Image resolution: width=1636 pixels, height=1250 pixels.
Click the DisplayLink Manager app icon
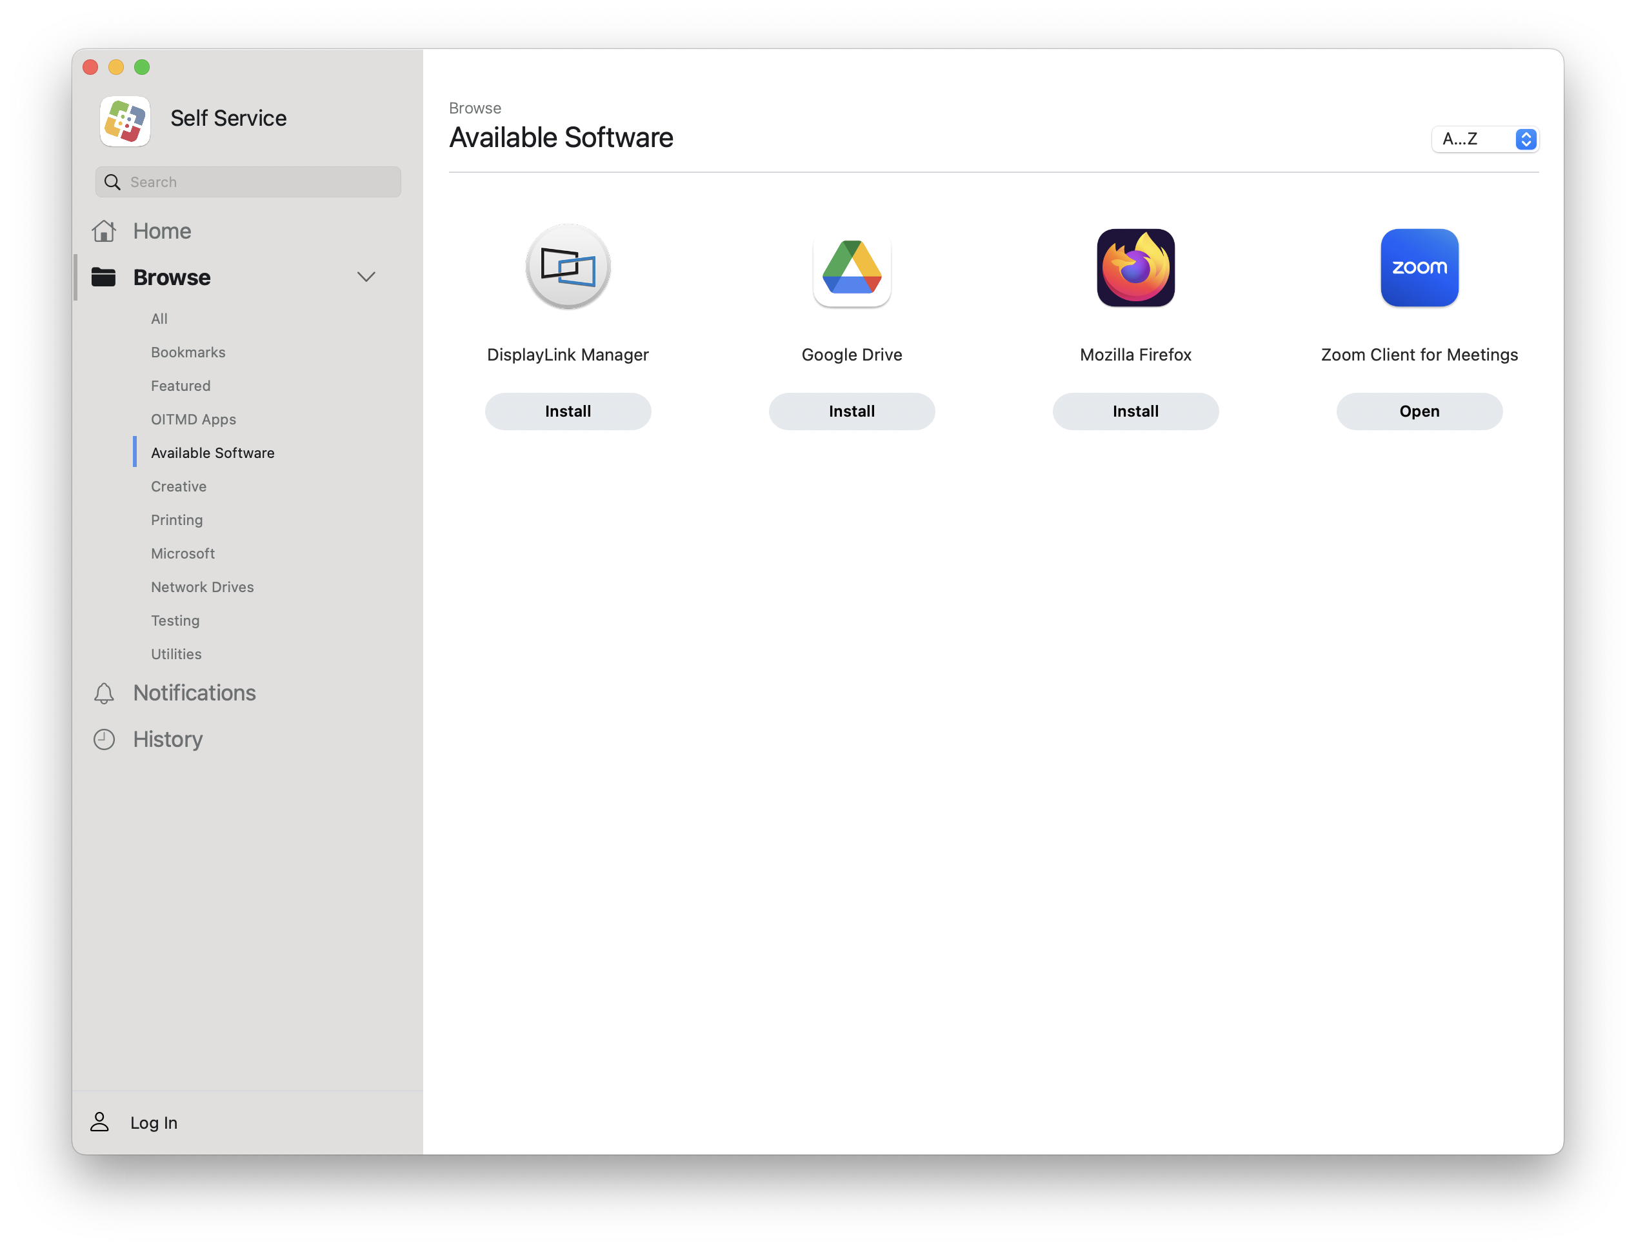(568, 266)
